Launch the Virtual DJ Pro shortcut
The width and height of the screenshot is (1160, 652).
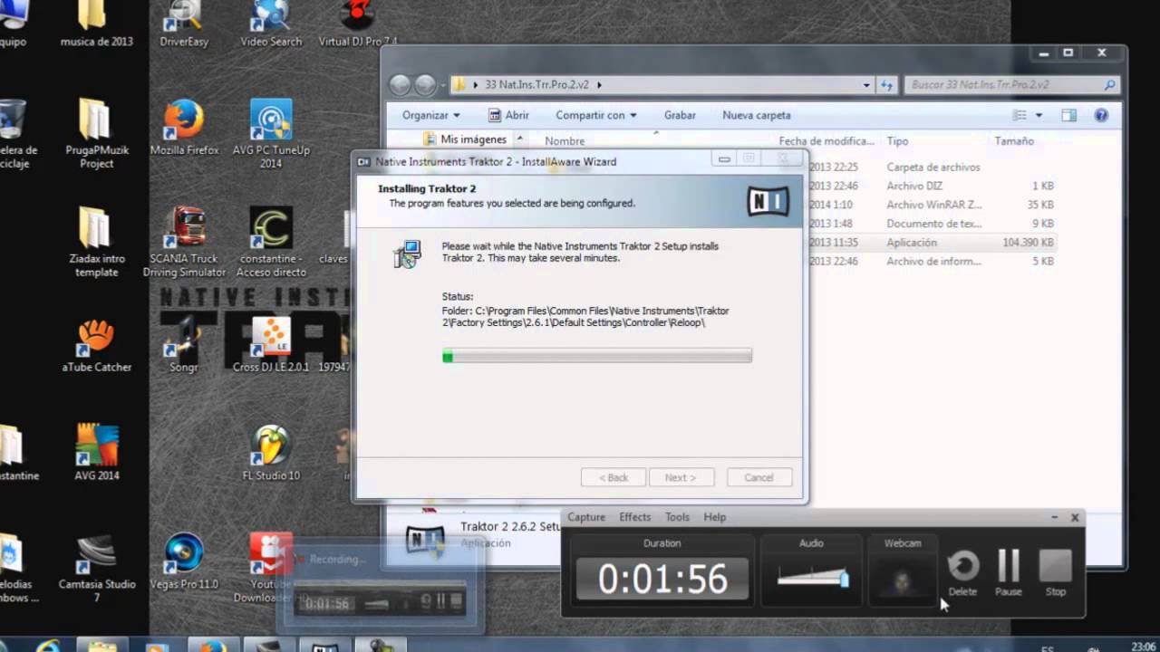[358, 24]
